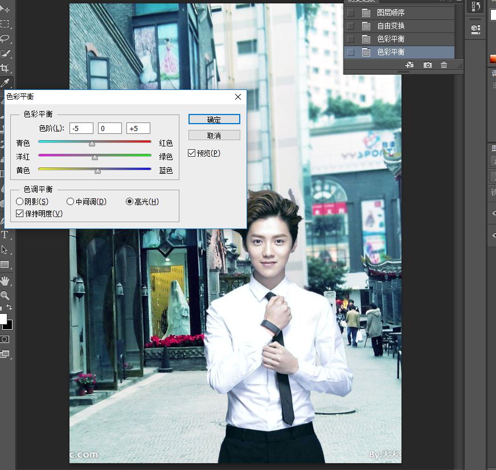Image resolution: width=496 pixels, height=470 pixels.
Task: Select the Rectangular Marquee tool
Action: 5,24
